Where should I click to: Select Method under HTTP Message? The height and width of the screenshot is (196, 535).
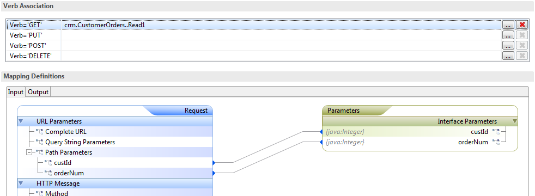[x=56, y=194]
